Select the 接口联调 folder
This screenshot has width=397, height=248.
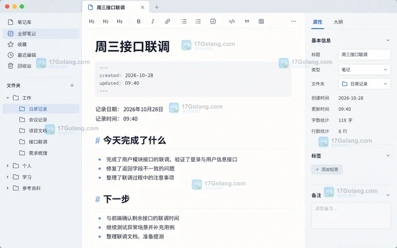click(41, 142)
